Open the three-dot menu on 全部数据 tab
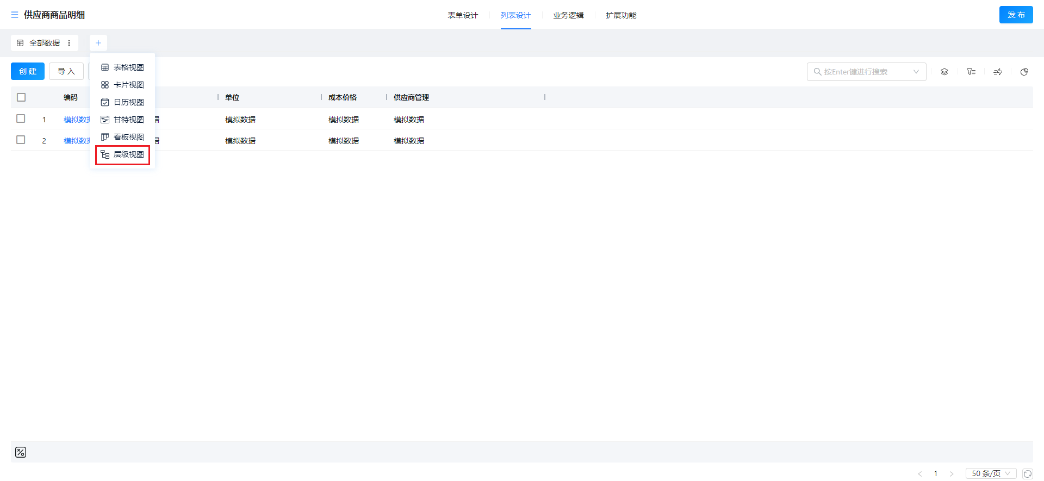Image resolution: width=1044 pixels, height=481 pixels. 69,43
